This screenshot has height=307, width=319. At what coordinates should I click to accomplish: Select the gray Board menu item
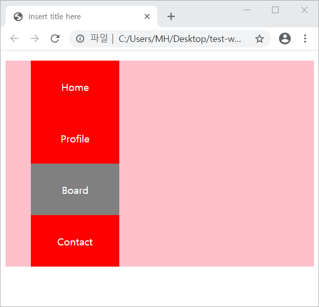(x=75, y=189)
